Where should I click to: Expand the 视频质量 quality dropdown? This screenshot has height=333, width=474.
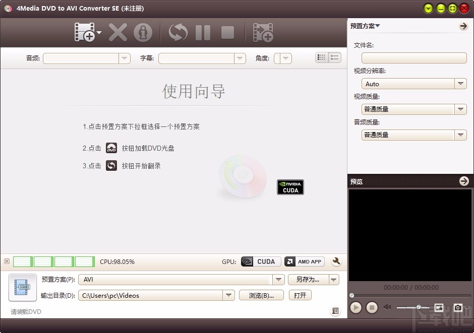coord(460,109)
